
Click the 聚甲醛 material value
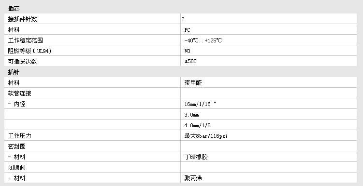pos(193,83)
